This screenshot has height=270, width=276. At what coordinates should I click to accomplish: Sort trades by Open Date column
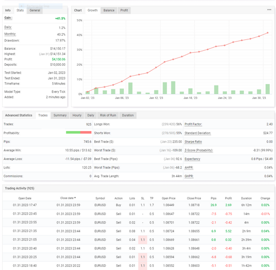coord(25,198)
